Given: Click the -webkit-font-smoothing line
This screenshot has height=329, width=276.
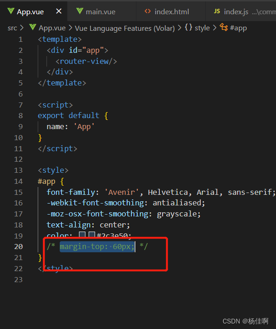Looking at the screenshot, I should coord(126,203).
